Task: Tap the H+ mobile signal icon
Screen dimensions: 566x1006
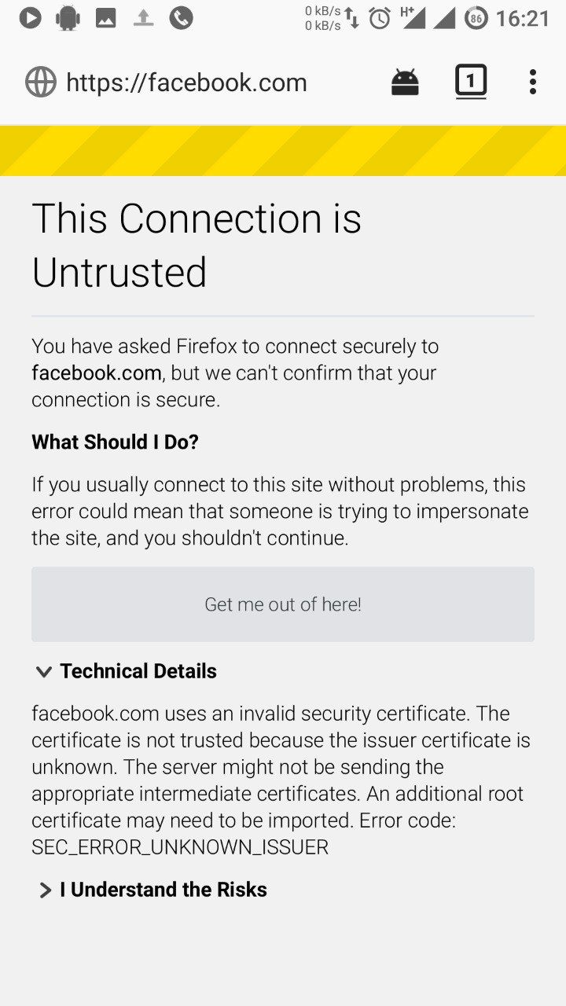Action: click(x=413, y=17)
